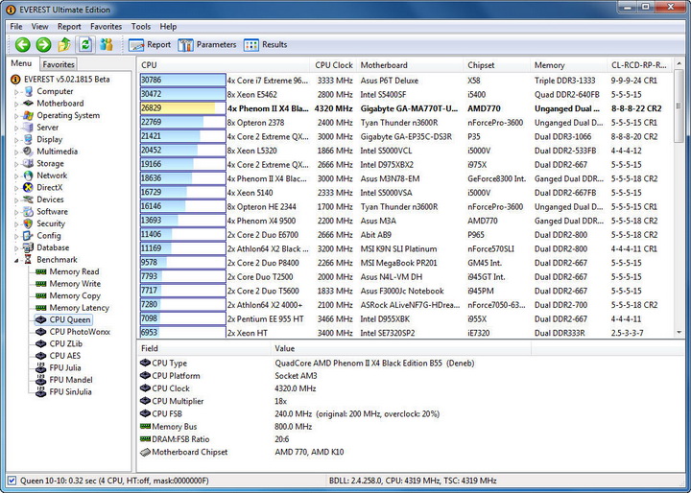
Task: Open the Report menu
Action: [x=69, y=27]
